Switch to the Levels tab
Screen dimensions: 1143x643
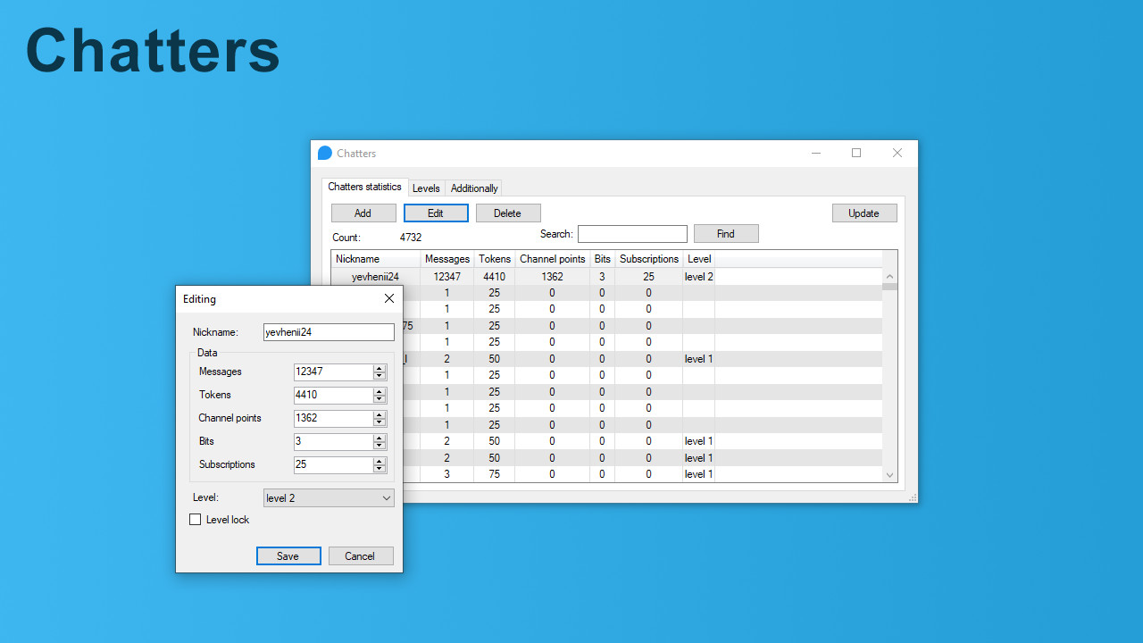426,188
